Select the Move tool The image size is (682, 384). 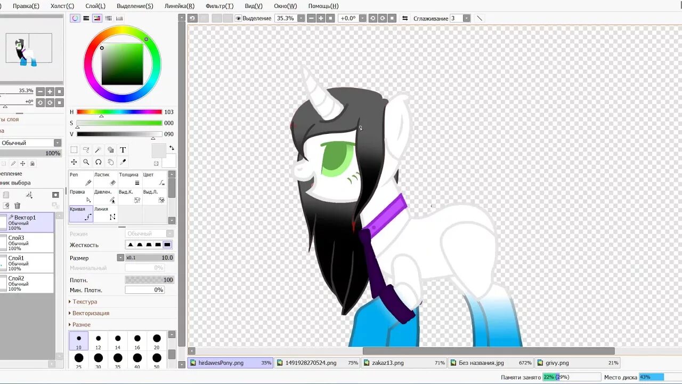click(74, 162)
